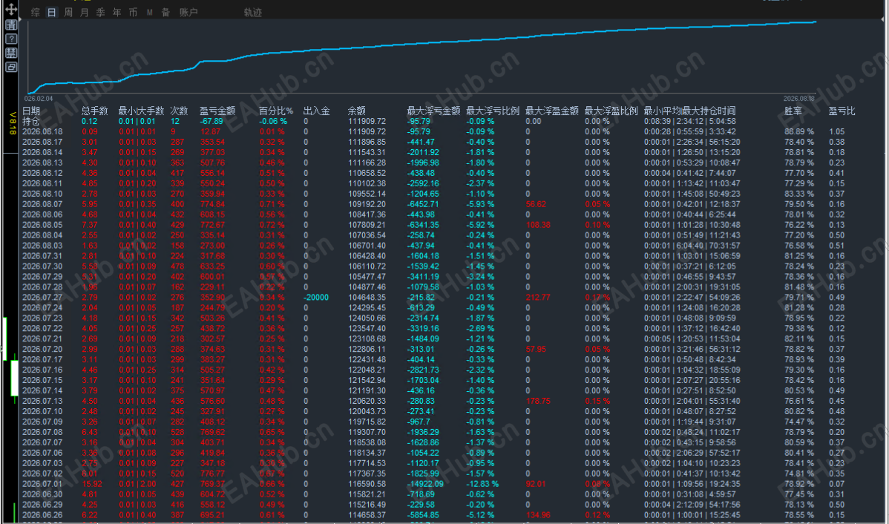Click the 总手数 column header
This screenshot has height=524, width=889.
click(x=95, y=111)
